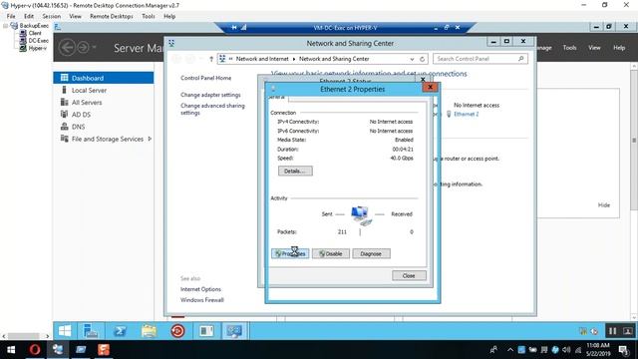
Task: Click the connection signal strength icon
Action: [x=243, y=28]
